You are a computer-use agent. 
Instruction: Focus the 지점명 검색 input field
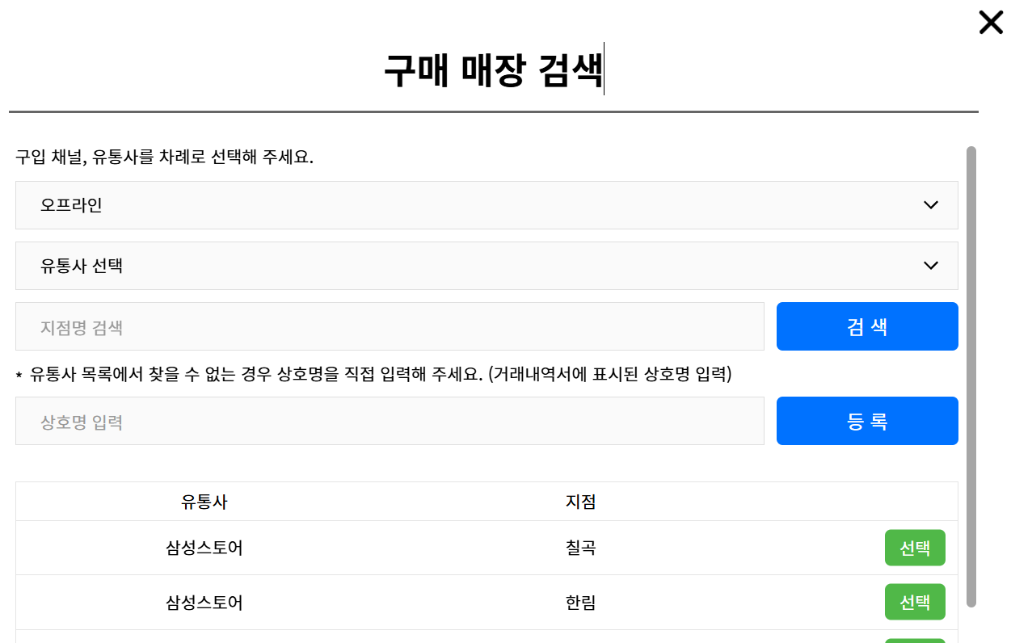click(x=390, y=326)
